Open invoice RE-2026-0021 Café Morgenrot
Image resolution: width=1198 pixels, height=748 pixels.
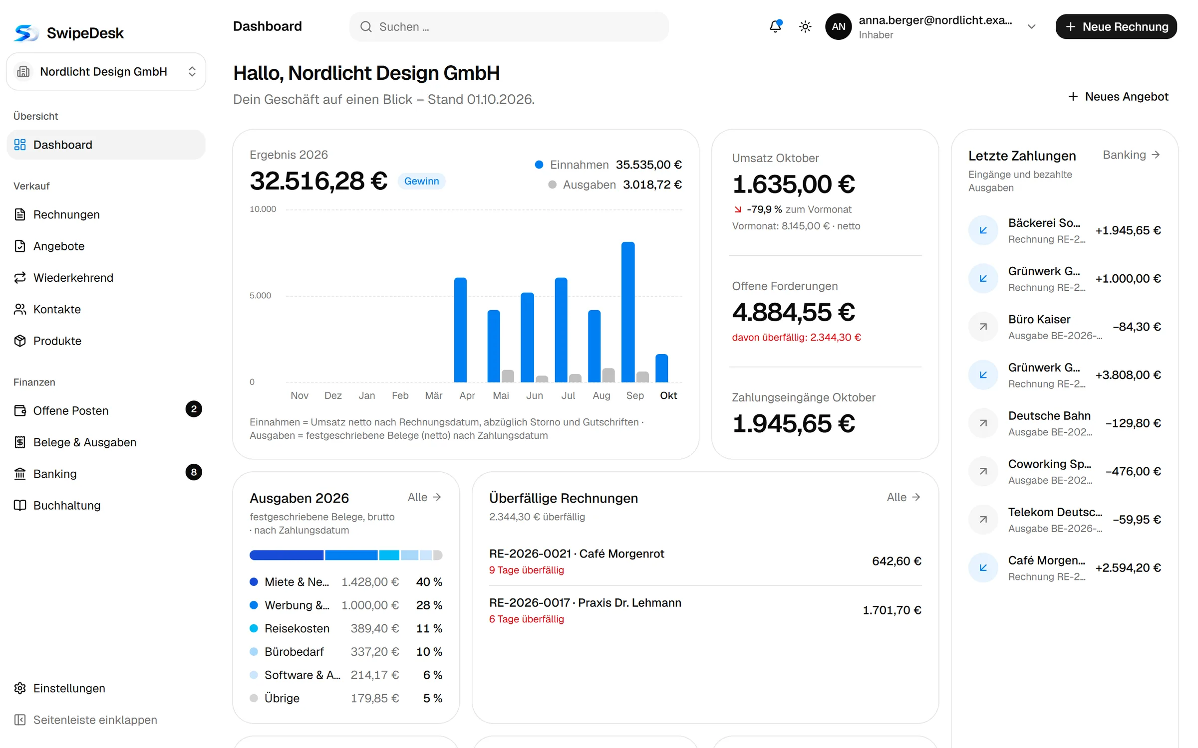click(705, 561)
